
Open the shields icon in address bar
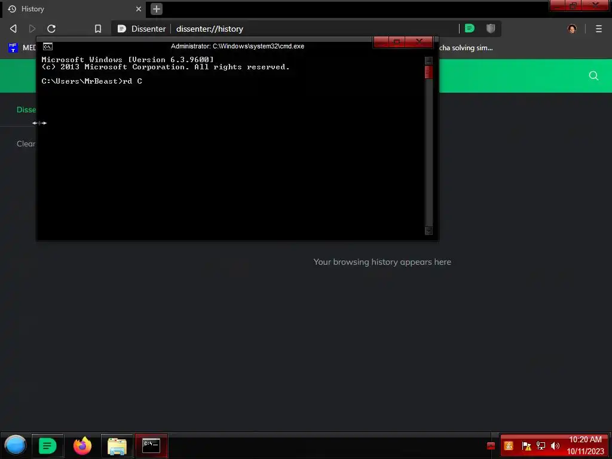491,28
